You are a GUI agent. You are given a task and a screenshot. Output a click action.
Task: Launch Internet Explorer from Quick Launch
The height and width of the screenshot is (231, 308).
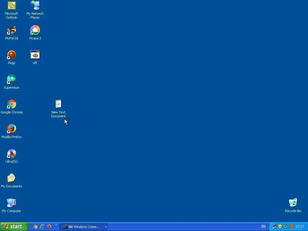coord(42,227)
